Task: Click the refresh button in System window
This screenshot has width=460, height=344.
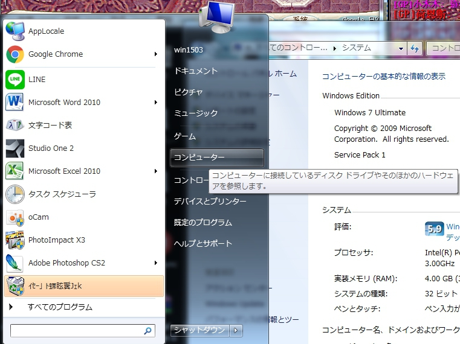Action: coord(415,48)
